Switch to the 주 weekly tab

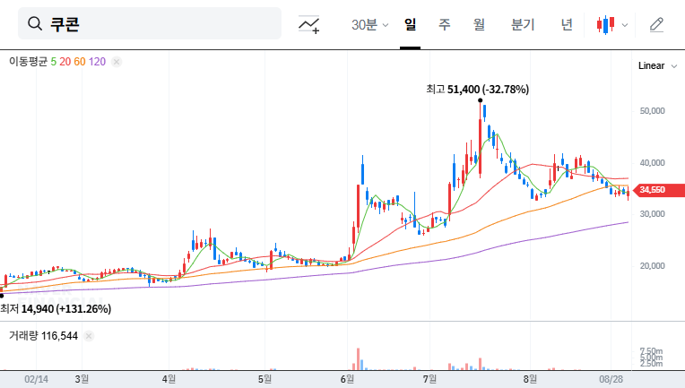pyautogui.click(x=445, y=24)
